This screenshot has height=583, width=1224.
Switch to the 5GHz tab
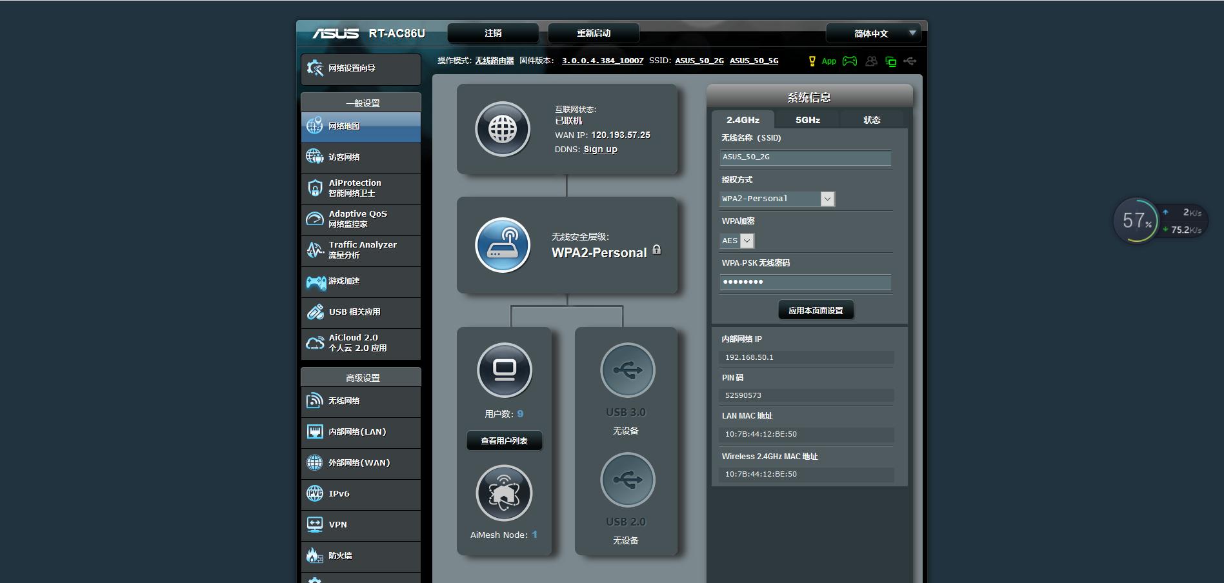click(x=807, y=120)
